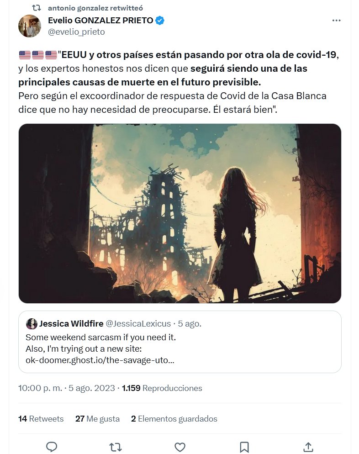Open antonio gonzalez retwitteó link
The height and width of the screenshot is (454, 359).
(95, 8)
